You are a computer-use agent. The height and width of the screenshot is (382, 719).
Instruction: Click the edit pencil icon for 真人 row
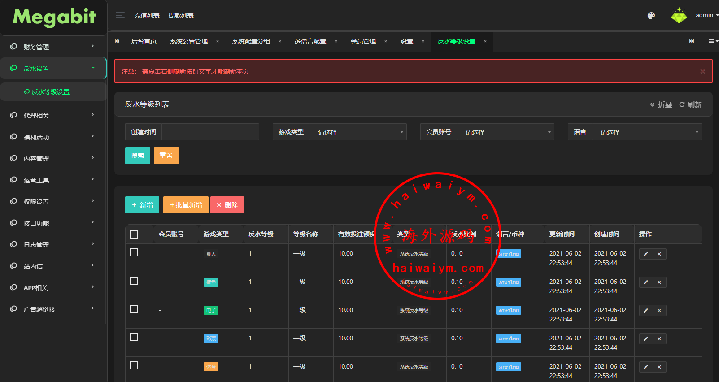(x=645, y=254)
